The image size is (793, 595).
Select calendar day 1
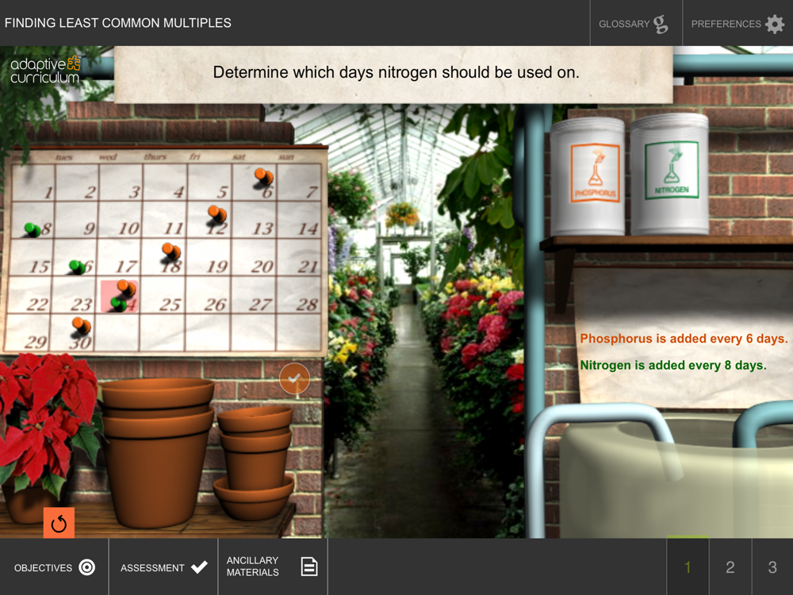(x=33, y=182)
